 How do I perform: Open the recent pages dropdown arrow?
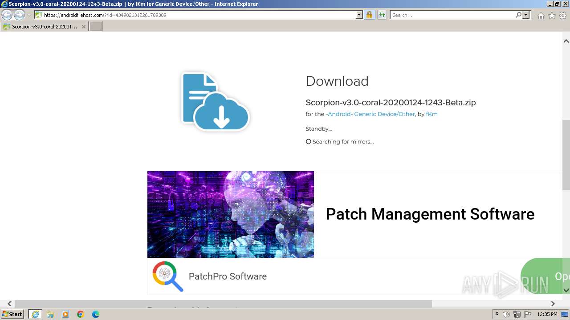[x=29, y=15]
